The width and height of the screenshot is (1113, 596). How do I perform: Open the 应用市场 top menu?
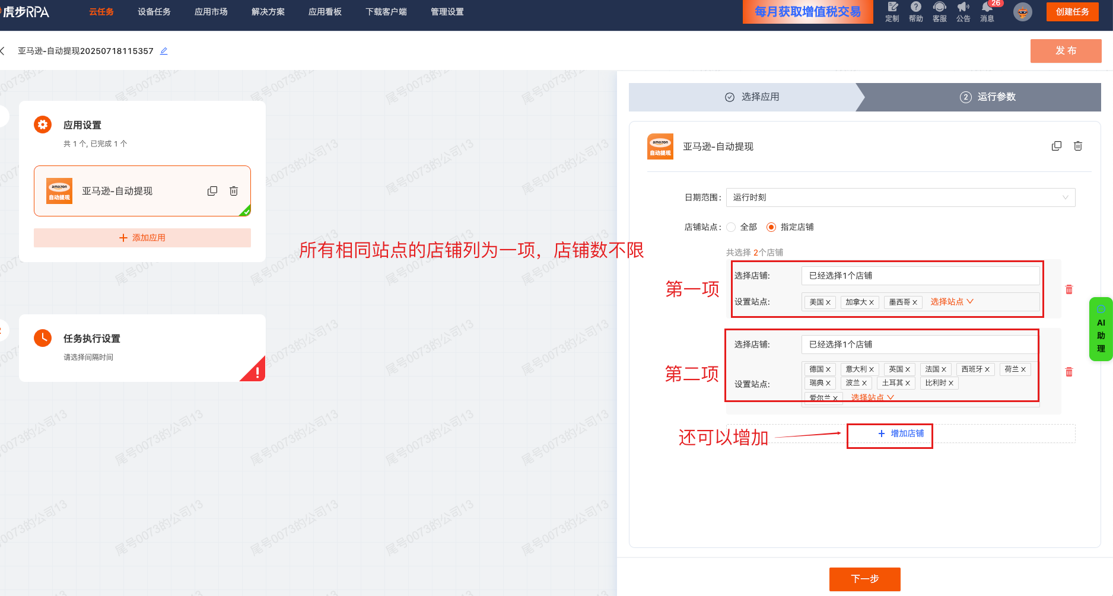(211, 12)
